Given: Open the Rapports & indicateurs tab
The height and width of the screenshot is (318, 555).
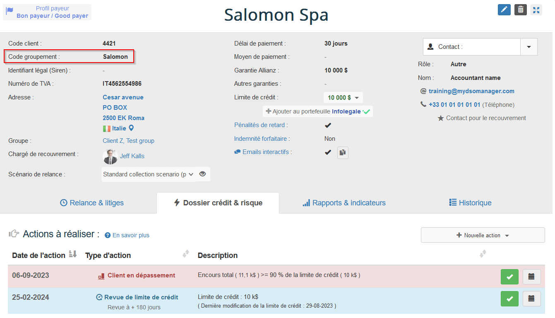Looking at the screenshot, I should pyautogui.click(x=344, y=203).
